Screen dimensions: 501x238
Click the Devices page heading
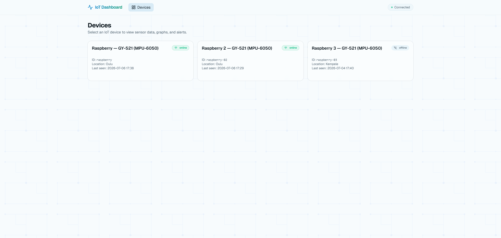[x=99, y=25]
